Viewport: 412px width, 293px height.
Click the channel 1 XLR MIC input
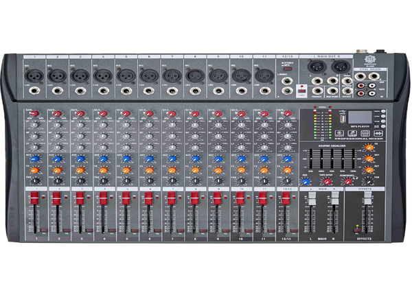pos(34,76)
